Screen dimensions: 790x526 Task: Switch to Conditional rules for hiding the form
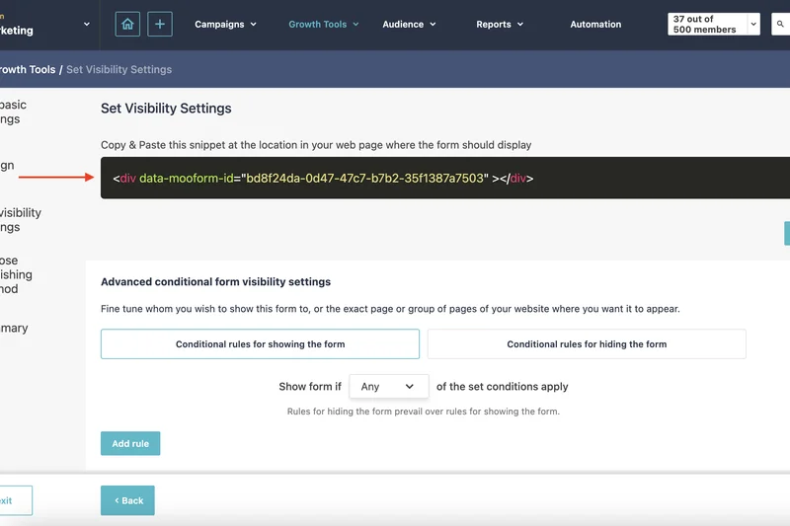587,344
